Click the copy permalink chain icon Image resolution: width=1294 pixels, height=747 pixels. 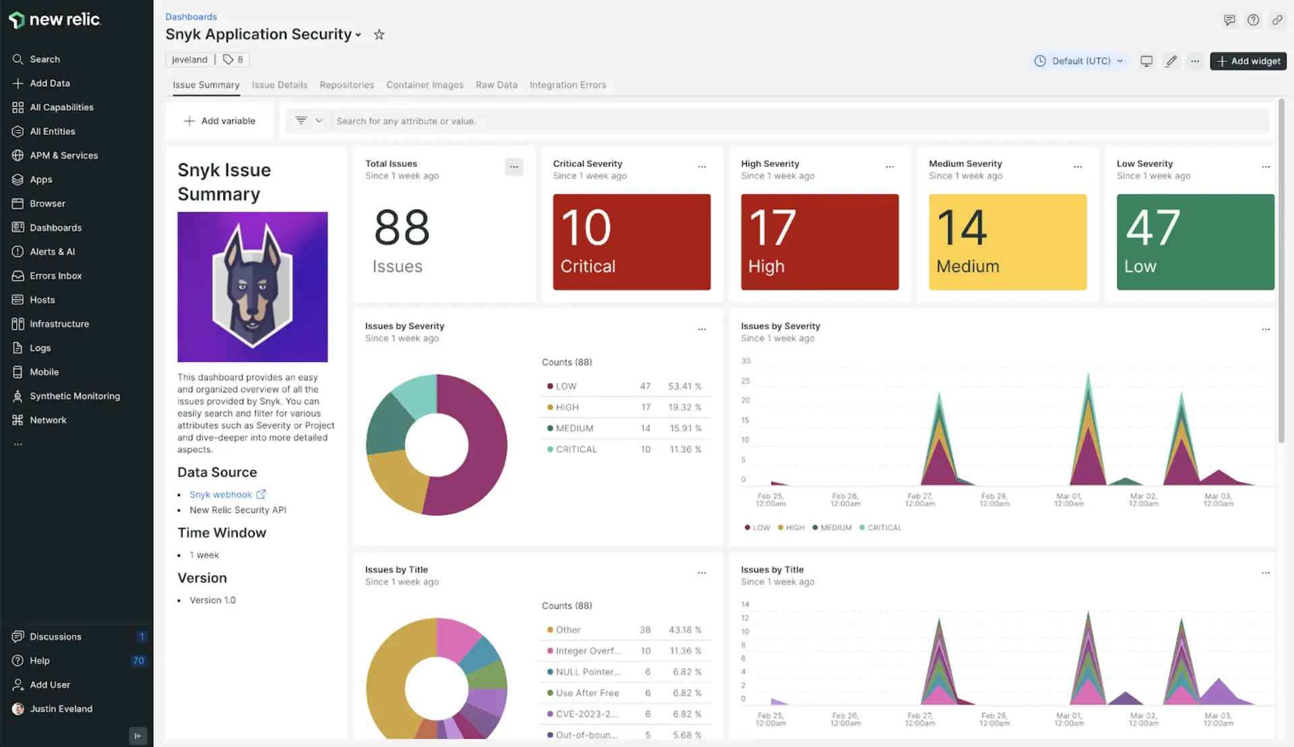[x=1277, y=20]
